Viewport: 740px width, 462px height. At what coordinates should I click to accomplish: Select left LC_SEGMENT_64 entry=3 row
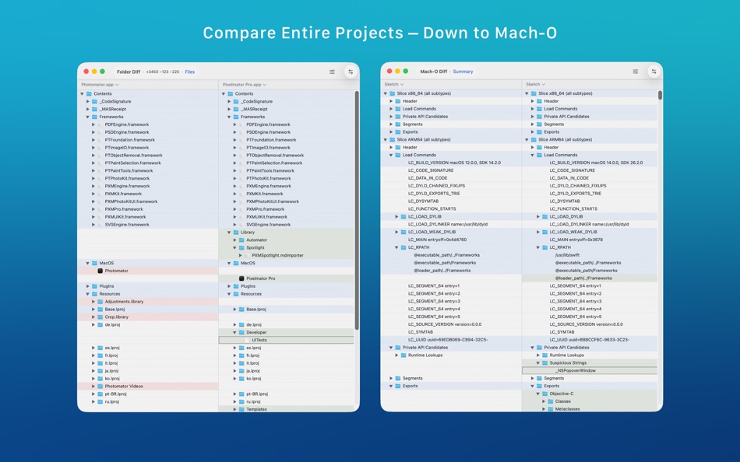[x=451, y=301]
